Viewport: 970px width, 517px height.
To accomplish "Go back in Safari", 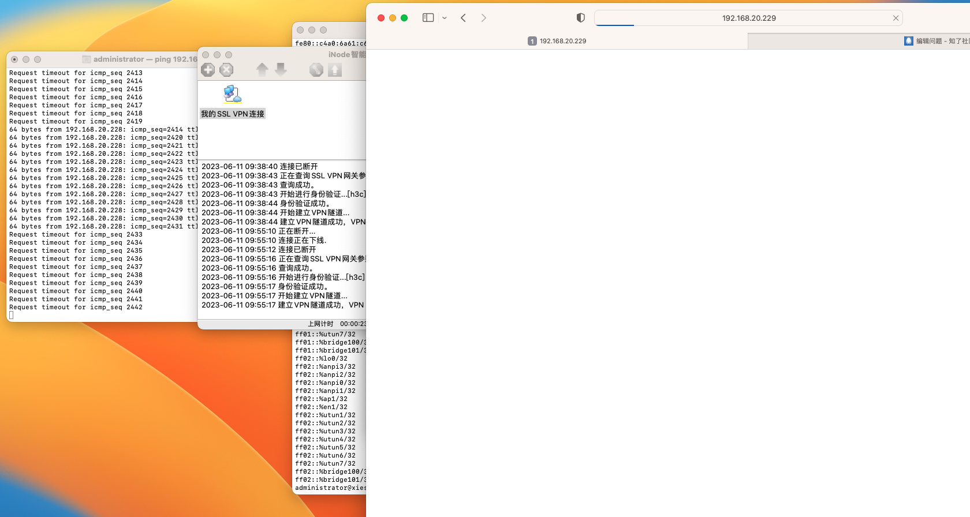I will [x=463, y=18].
